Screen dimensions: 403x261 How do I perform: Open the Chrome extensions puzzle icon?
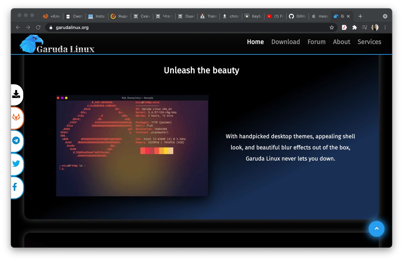(355, 27)
